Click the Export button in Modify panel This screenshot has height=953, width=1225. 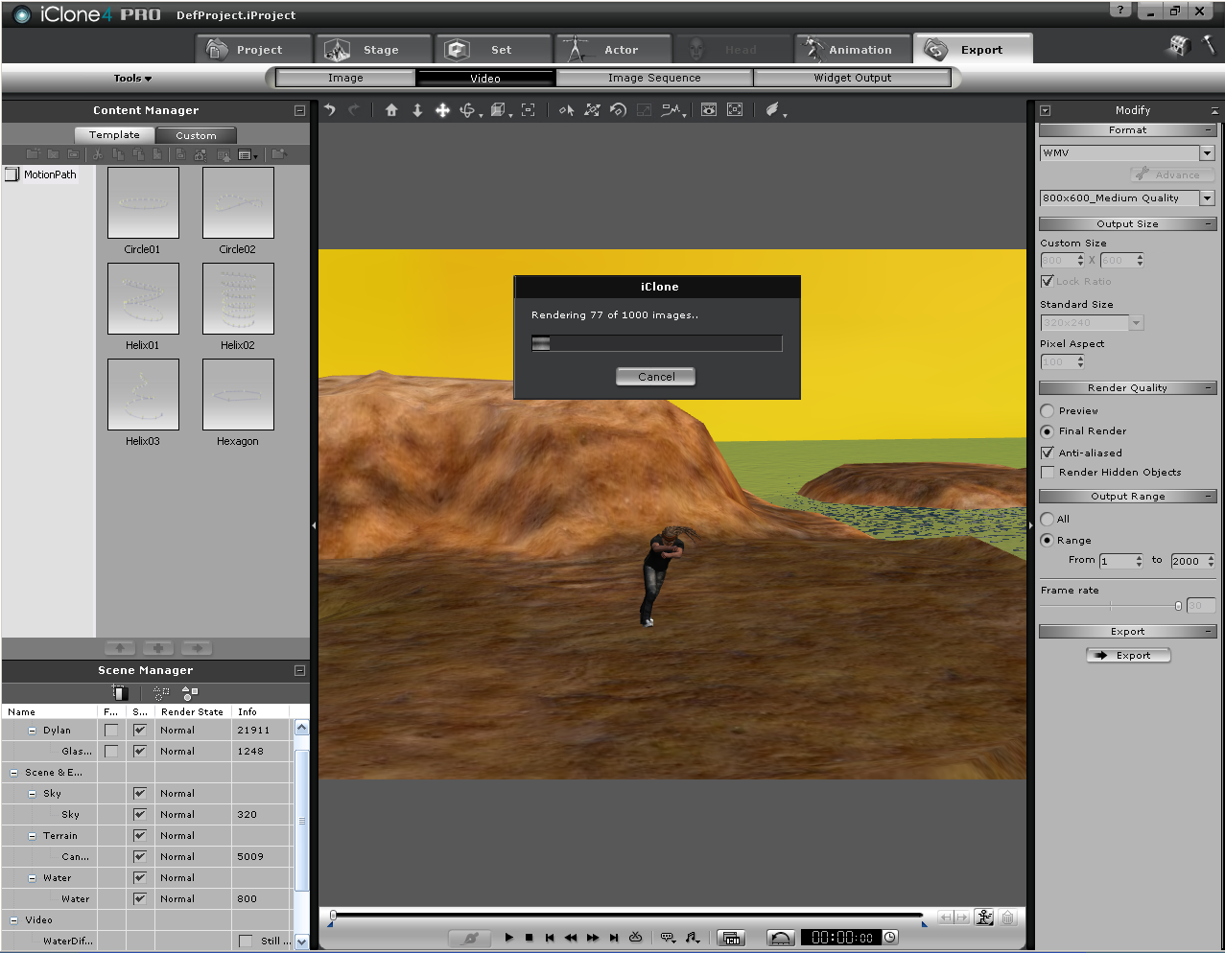click(1128, 656)
